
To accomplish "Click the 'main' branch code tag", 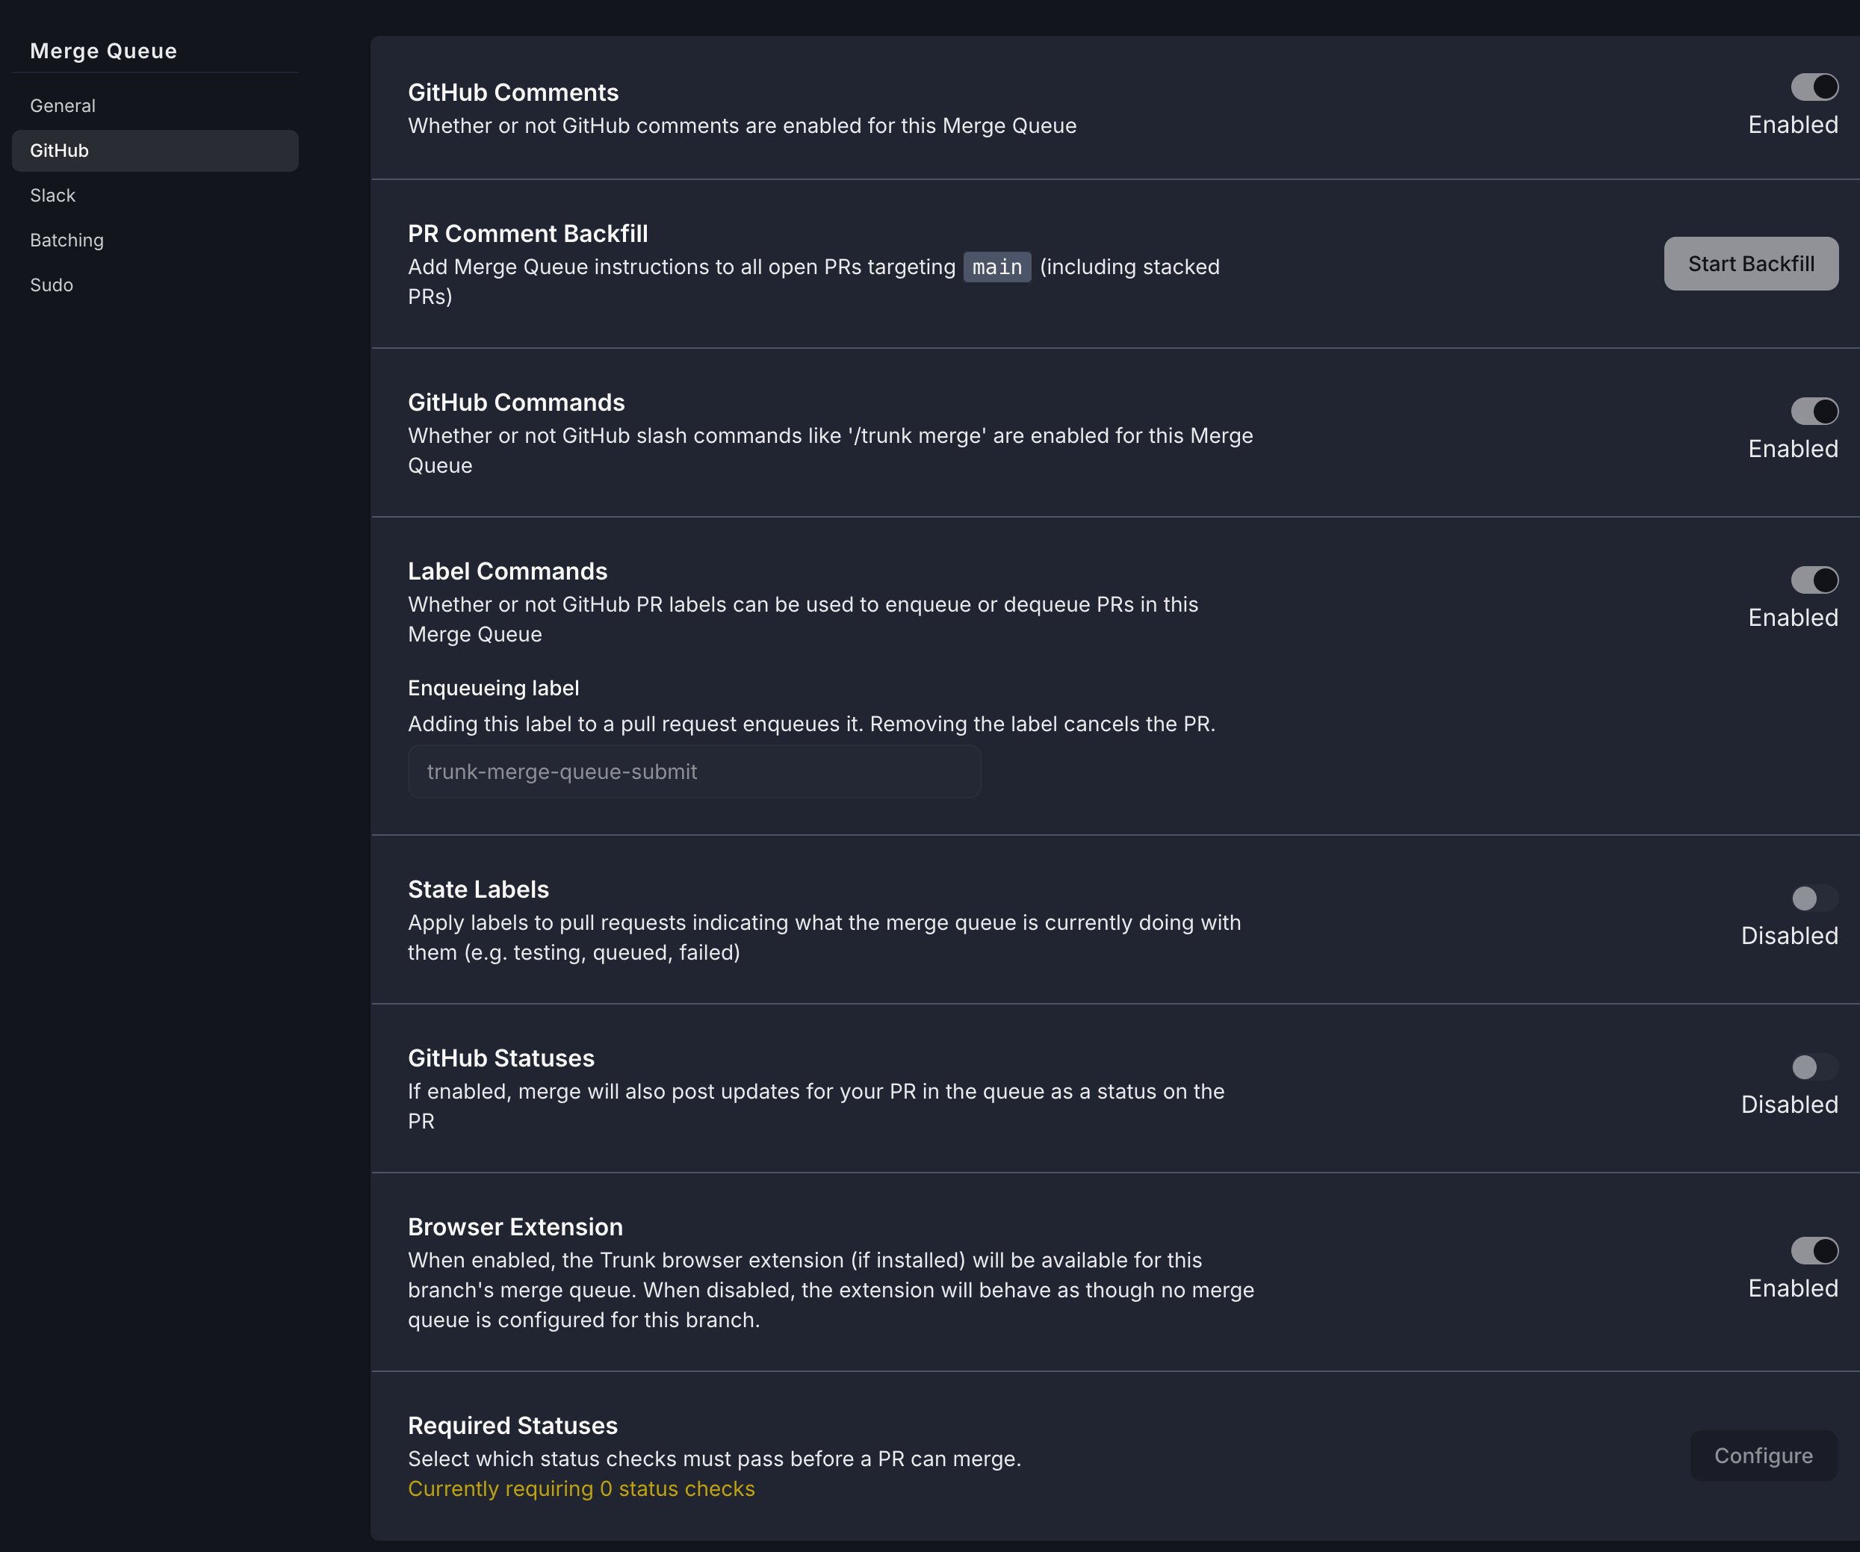I will pyautogui.click(x=997, y=267).
